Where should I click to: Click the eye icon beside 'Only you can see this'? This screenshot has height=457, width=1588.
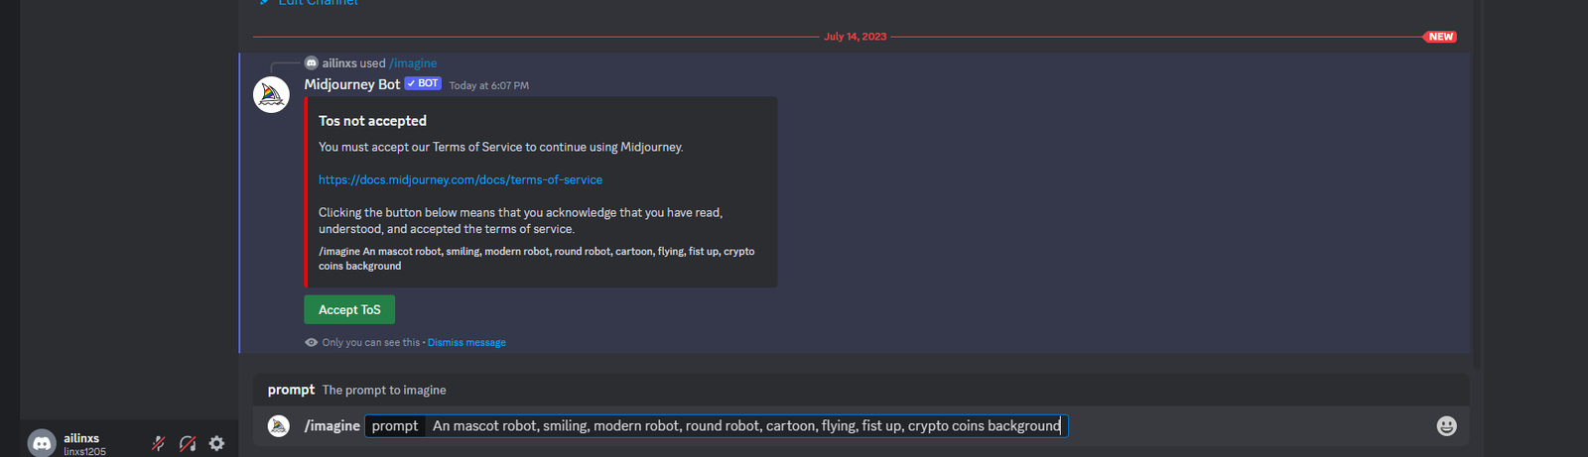[312, 343]
